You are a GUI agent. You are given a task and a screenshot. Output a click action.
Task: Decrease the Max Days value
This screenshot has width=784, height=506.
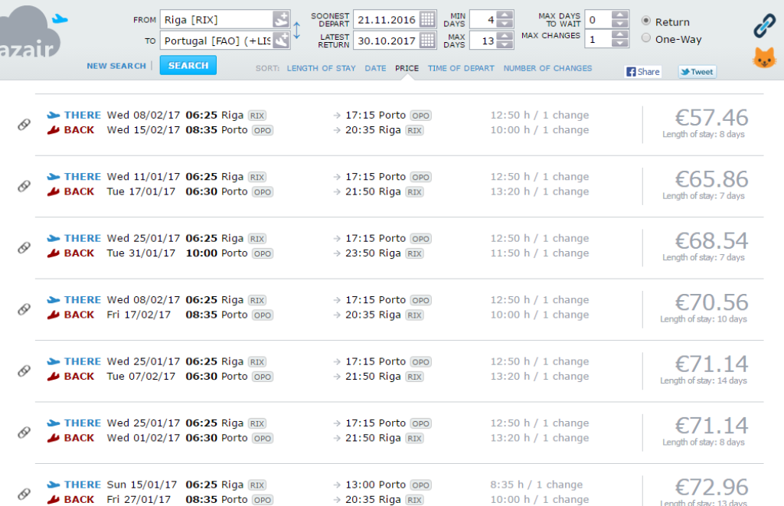505,44
